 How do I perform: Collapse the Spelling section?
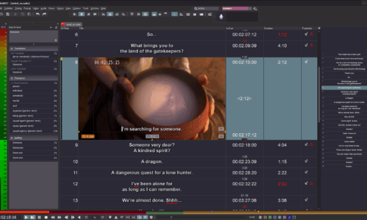pos(12,138)
